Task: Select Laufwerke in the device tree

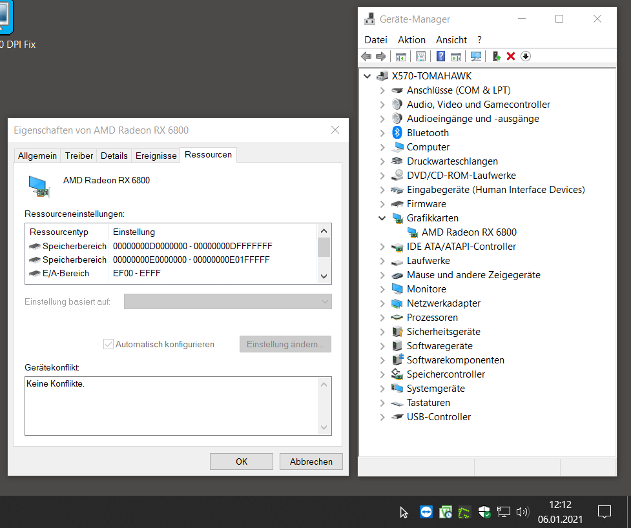Action: tap(428, 261)
